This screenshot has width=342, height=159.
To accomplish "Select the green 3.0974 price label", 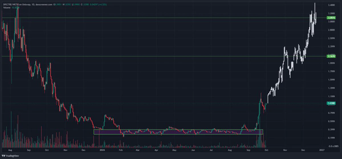I will [x=331, y=18].
